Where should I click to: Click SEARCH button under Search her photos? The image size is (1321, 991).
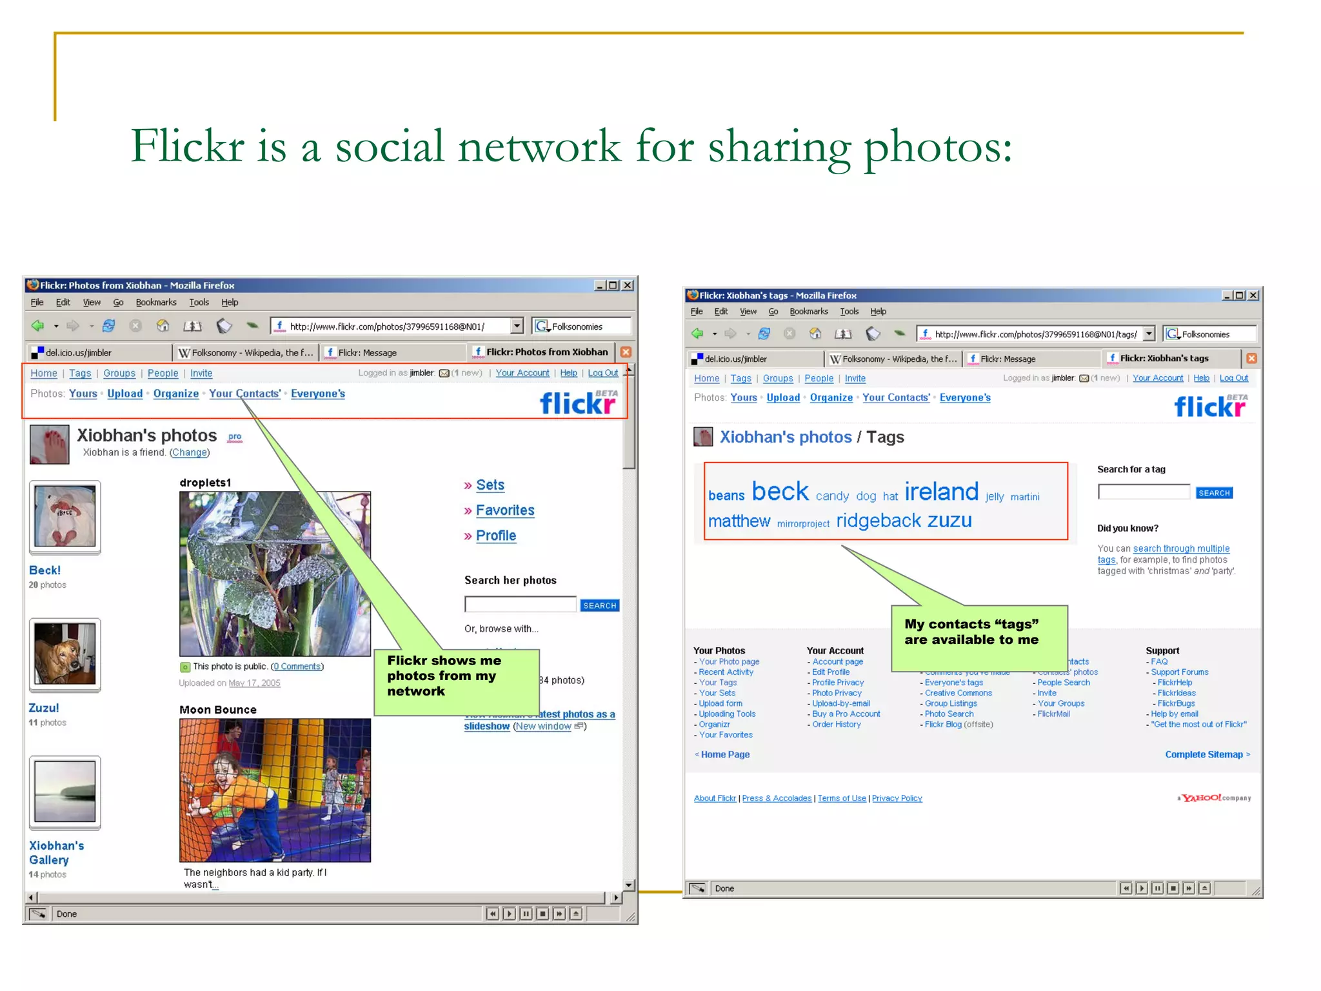pyautogui.click(x=599, y=605)
